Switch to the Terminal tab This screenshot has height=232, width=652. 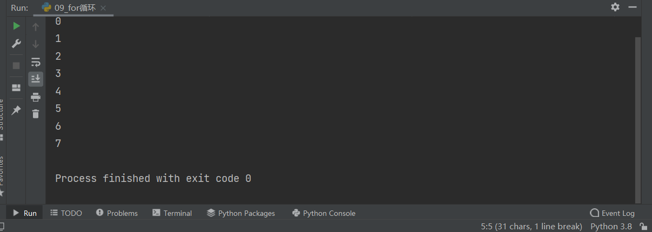pyautogui.click(x=172, y=213)
